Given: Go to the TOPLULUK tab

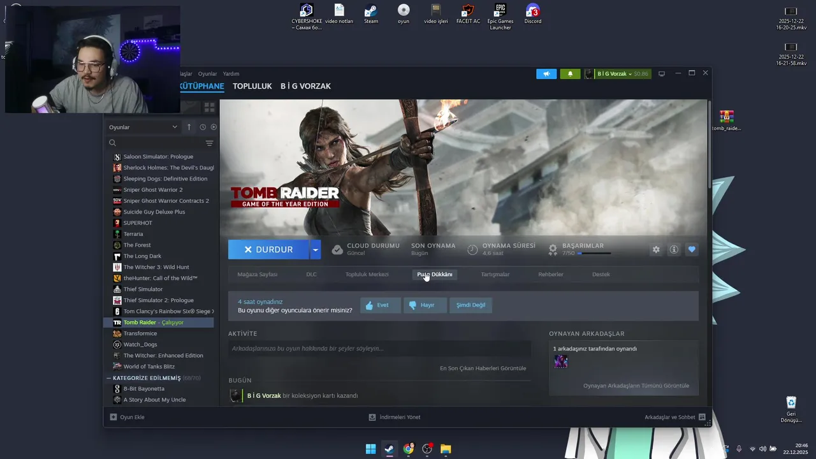Looking at the screenshot, I should tap(252, 86).
